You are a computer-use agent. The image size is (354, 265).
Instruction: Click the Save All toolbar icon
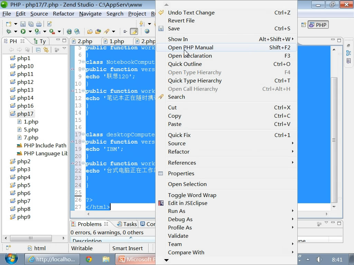point(31,24)
